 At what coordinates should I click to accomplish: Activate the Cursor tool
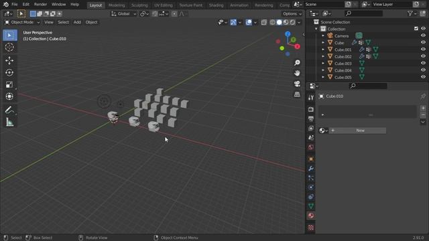point(9,48)
